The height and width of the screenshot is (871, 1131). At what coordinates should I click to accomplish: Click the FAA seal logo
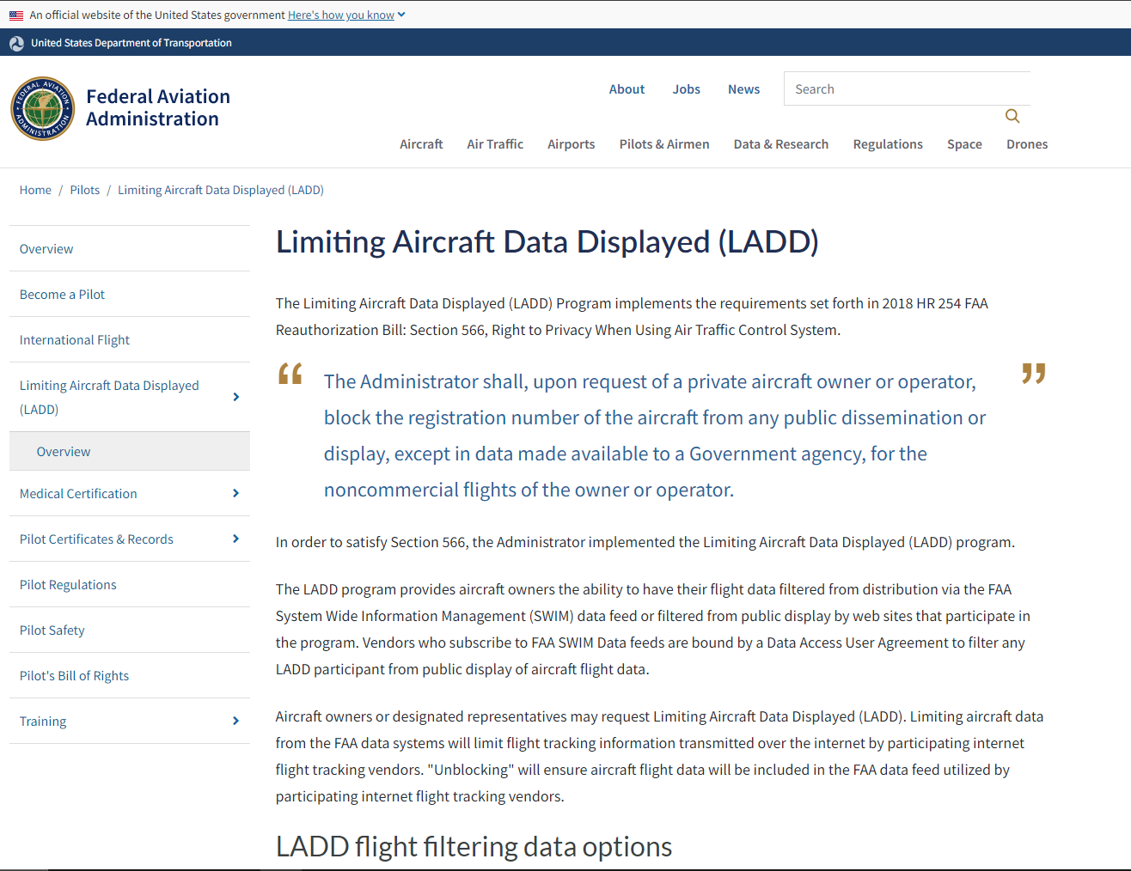tap(43, 108)
